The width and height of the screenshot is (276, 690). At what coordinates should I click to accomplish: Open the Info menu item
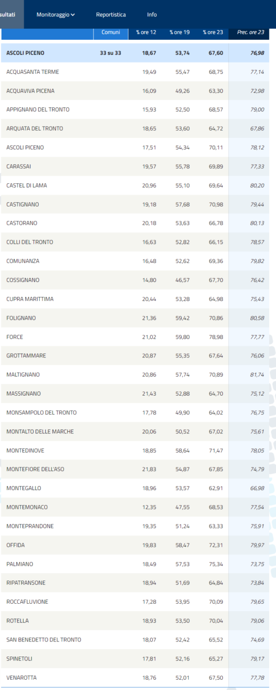tap(152, 15)
